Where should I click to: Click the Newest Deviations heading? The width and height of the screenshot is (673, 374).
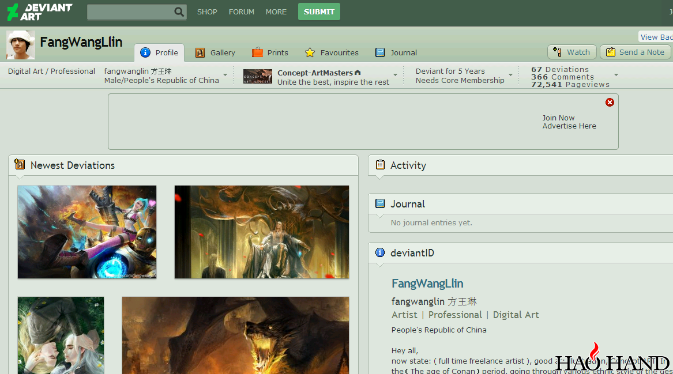click(x=73, y=165)
